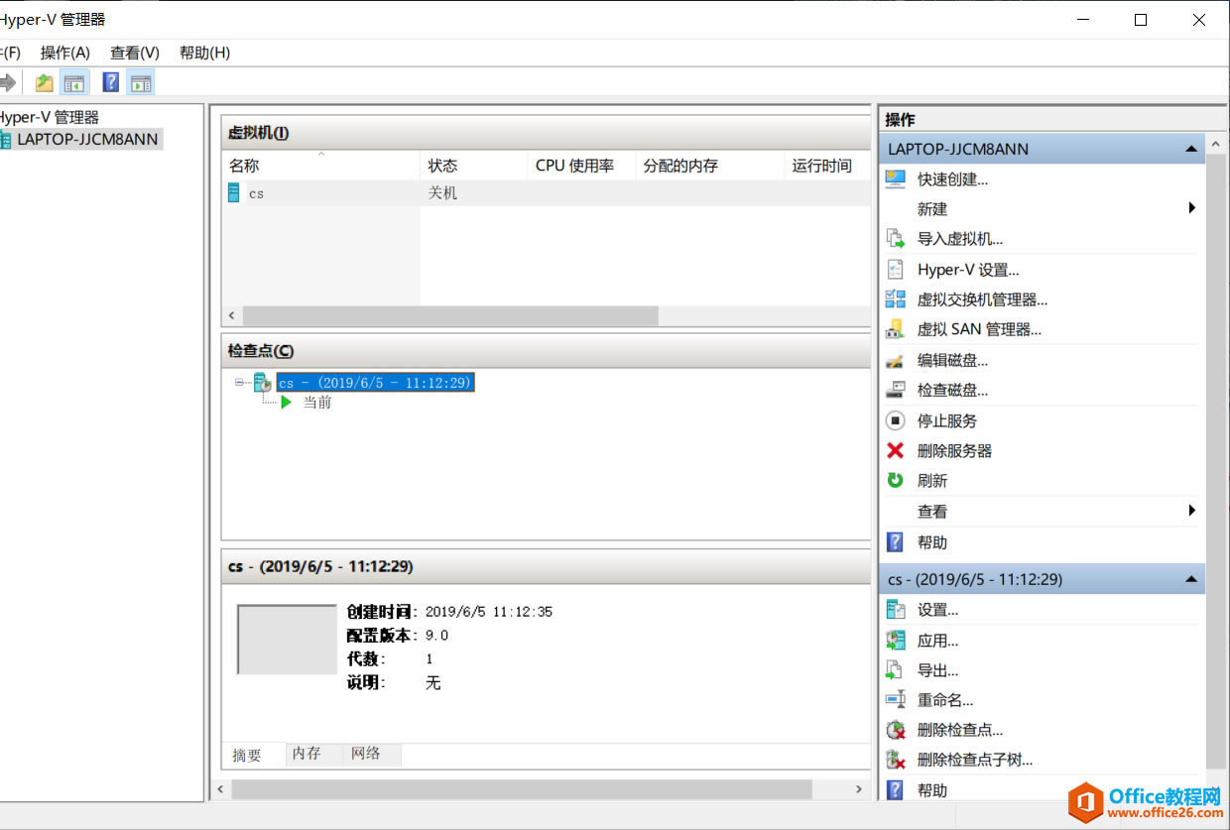1230x830 pixels.
Task: Maximize the Hyper-V 管理器 window
Action: [1141, 19]
